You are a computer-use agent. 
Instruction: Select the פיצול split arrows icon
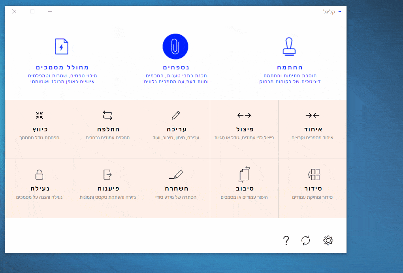pos(244,115)
